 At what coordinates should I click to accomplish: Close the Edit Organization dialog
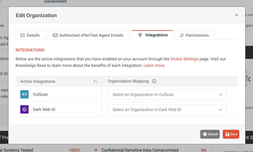pos(237,15)
